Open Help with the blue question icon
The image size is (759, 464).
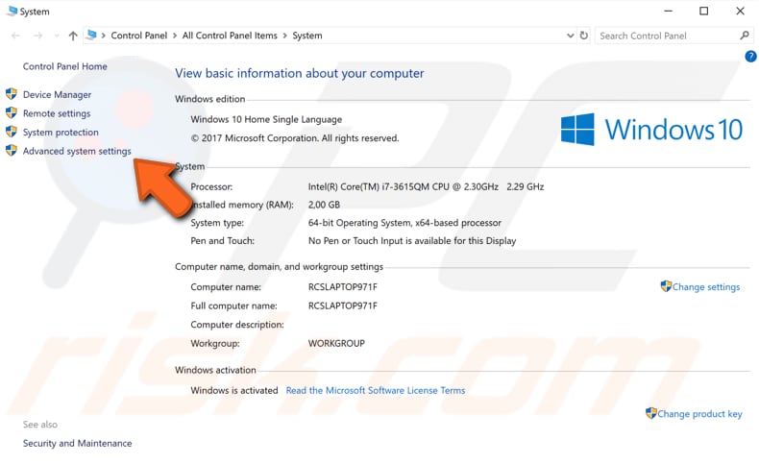pyautogui.click(x=750, y=57)
